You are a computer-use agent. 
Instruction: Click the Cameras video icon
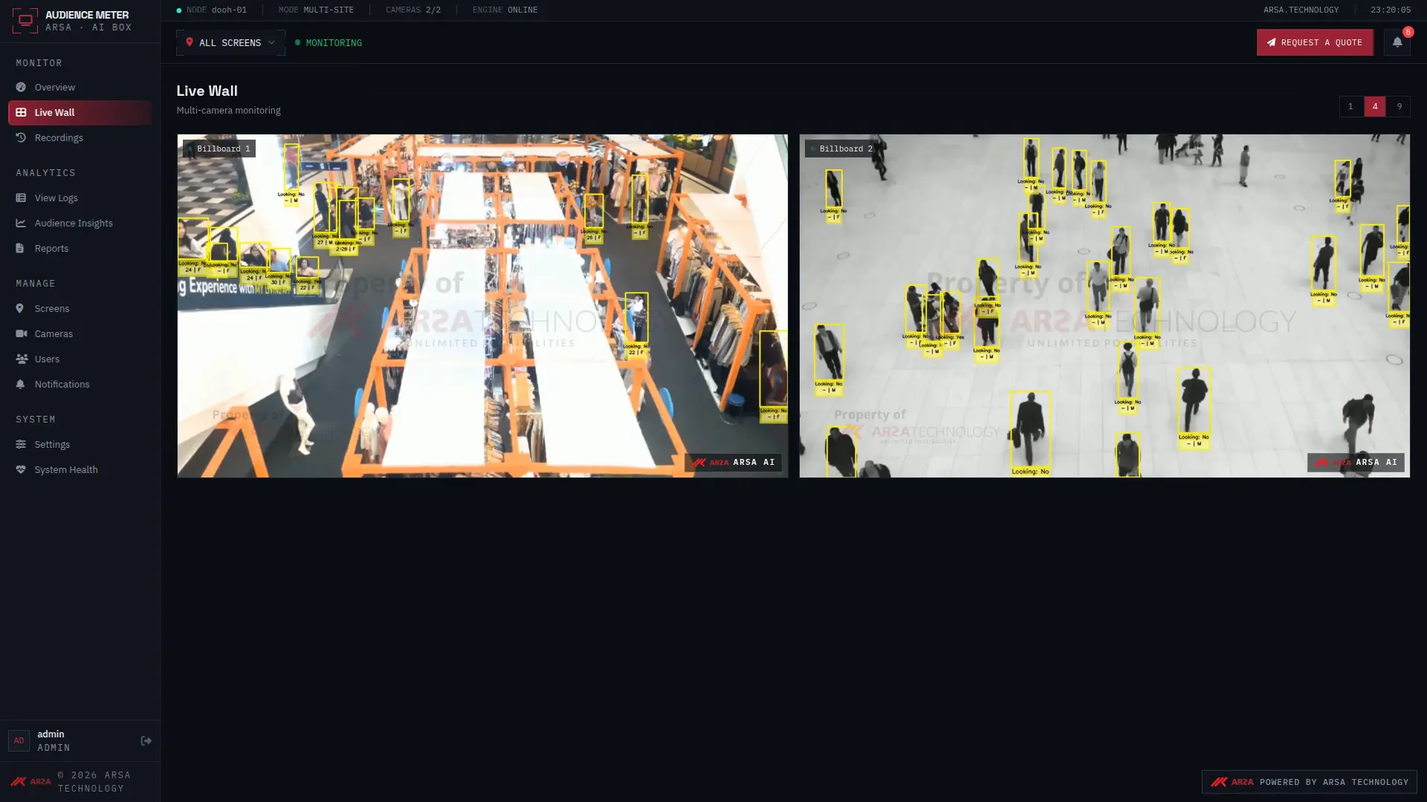point(21,333)
